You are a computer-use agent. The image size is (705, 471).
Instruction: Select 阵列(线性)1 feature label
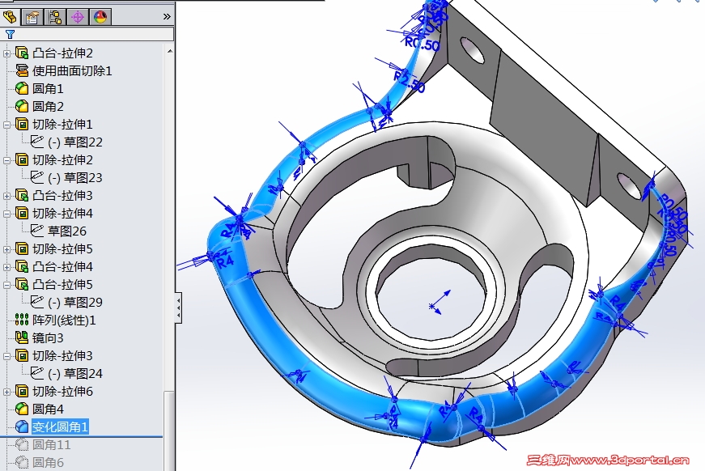pyautogui.click(x=64, y=320)
